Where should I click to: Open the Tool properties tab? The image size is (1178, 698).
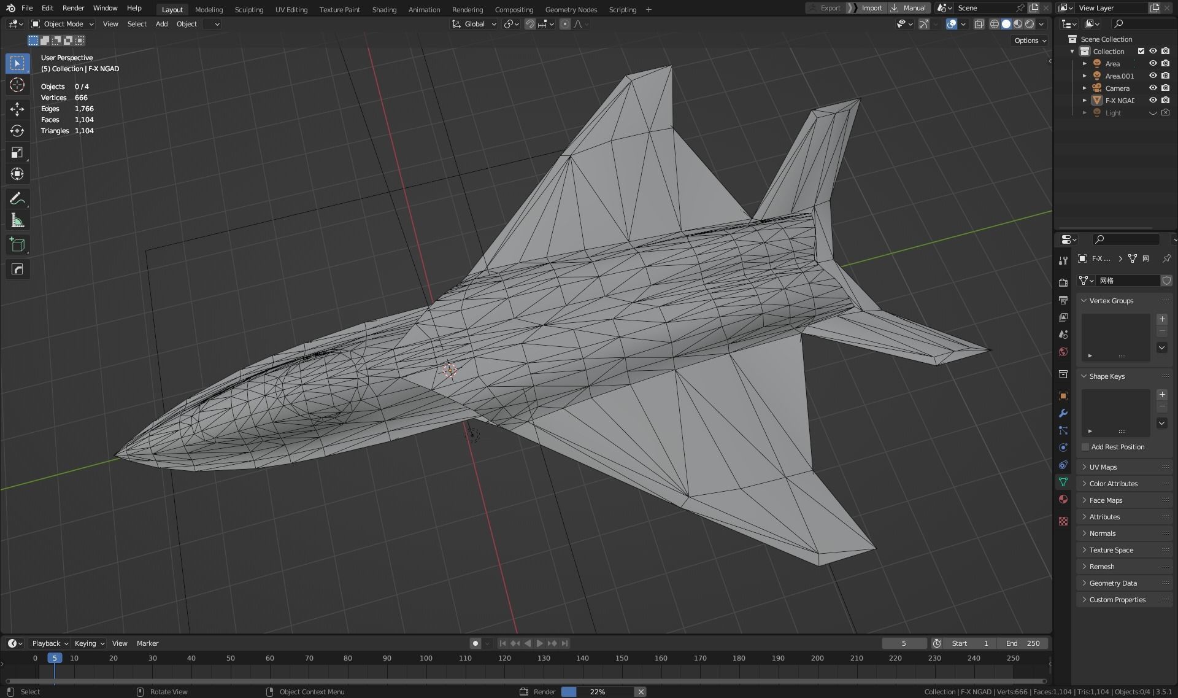[1063, 261]
